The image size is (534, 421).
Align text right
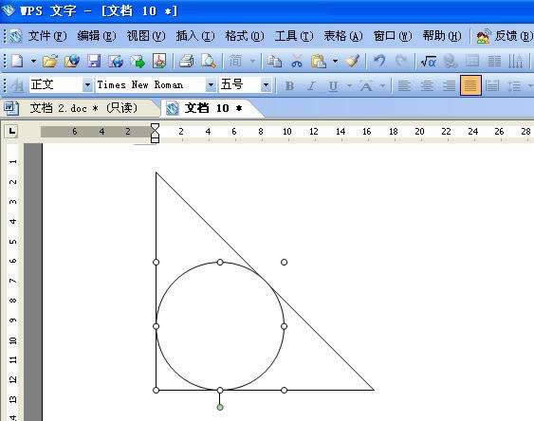[x=449, y=85]
